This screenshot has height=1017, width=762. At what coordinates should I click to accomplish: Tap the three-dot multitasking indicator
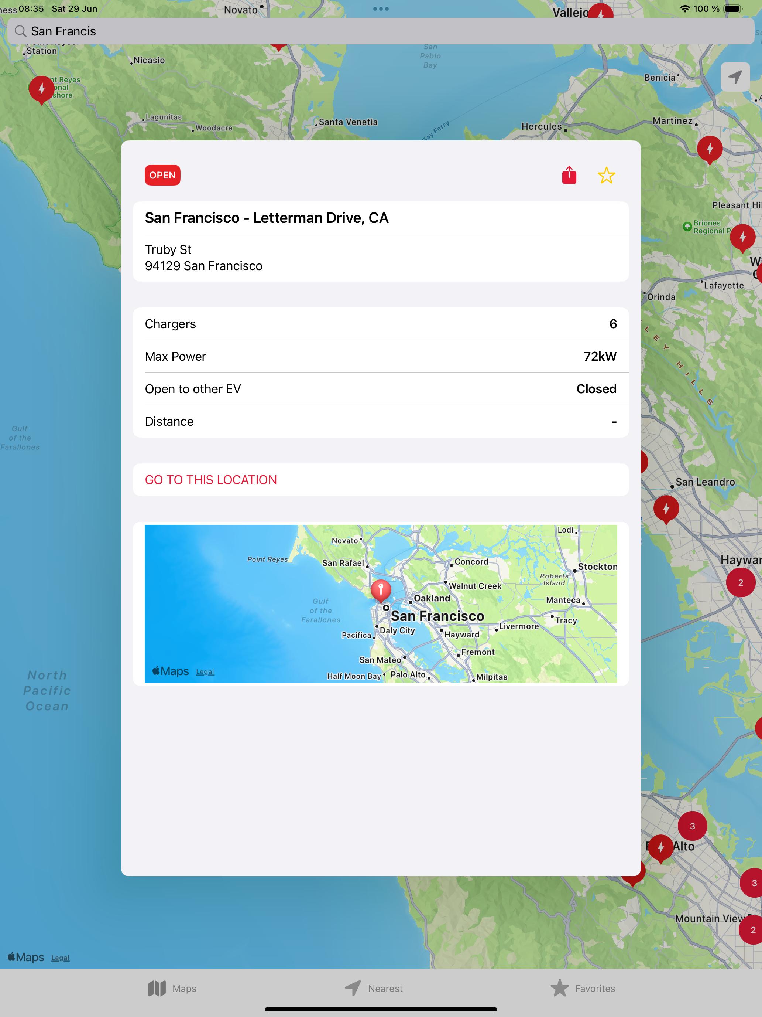(381, 9)
